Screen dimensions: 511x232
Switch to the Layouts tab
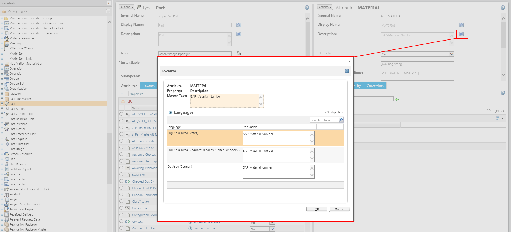pos(149,86)
